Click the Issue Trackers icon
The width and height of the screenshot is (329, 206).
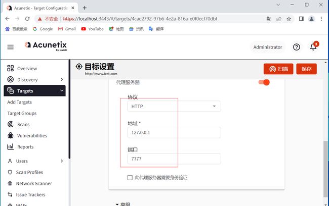pyautogui.click(x=10, y=194)
